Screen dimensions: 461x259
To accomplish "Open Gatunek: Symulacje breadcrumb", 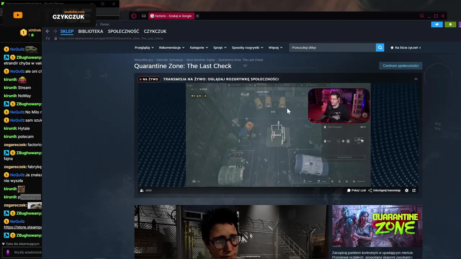I will click(170, 60).
